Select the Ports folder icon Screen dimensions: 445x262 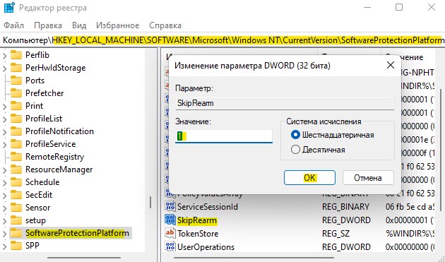point(16,81)
